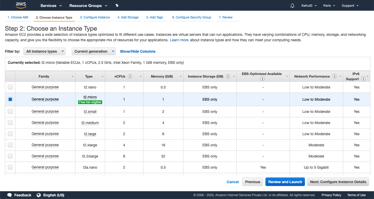Click info icon beside Network Performance
Image resolution: width=374 pixels, height=199 pixels.
coord(335,76)
